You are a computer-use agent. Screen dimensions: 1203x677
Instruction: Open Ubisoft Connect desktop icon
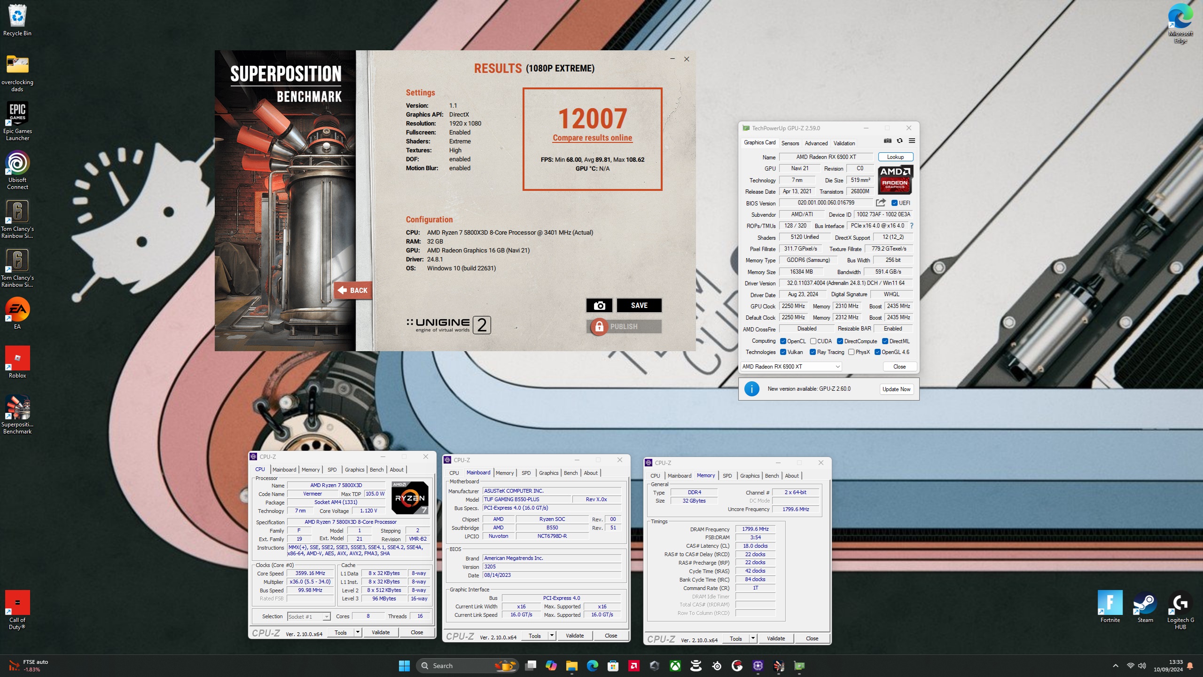tap(17, 170)
